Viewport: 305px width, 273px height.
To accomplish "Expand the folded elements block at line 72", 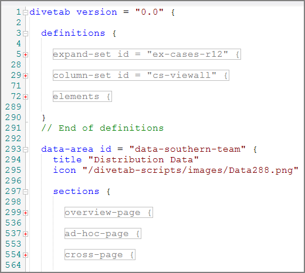I will (25, 97).
